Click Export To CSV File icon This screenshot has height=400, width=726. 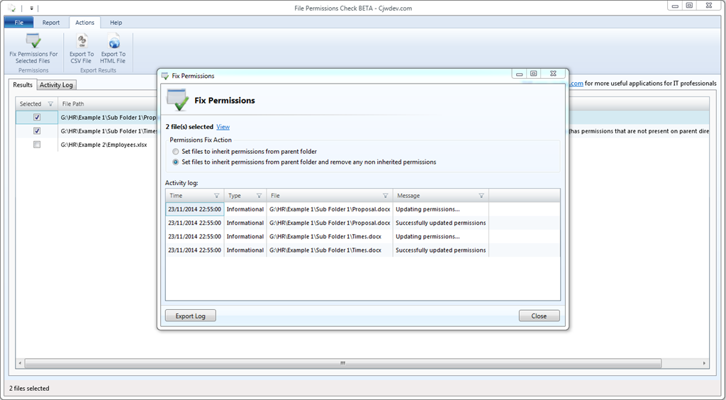[x=81, y=43]
